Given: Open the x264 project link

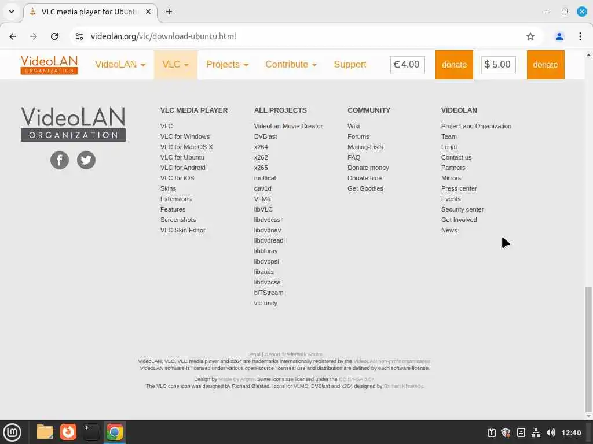Looking at the screenshot, I should [261, 147].
